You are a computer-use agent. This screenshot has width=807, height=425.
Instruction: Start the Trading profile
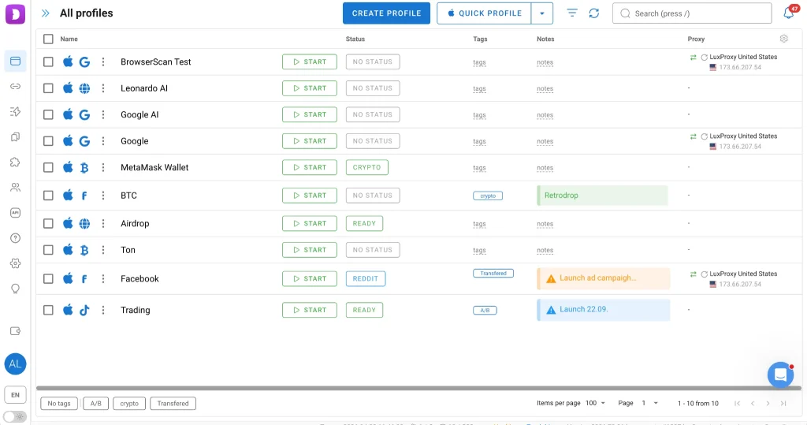(x=309, y=310)
